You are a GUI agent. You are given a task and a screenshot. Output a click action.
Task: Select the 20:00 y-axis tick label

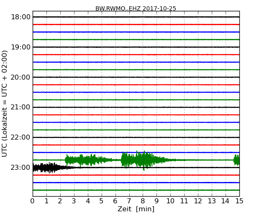tap(21, 77)
